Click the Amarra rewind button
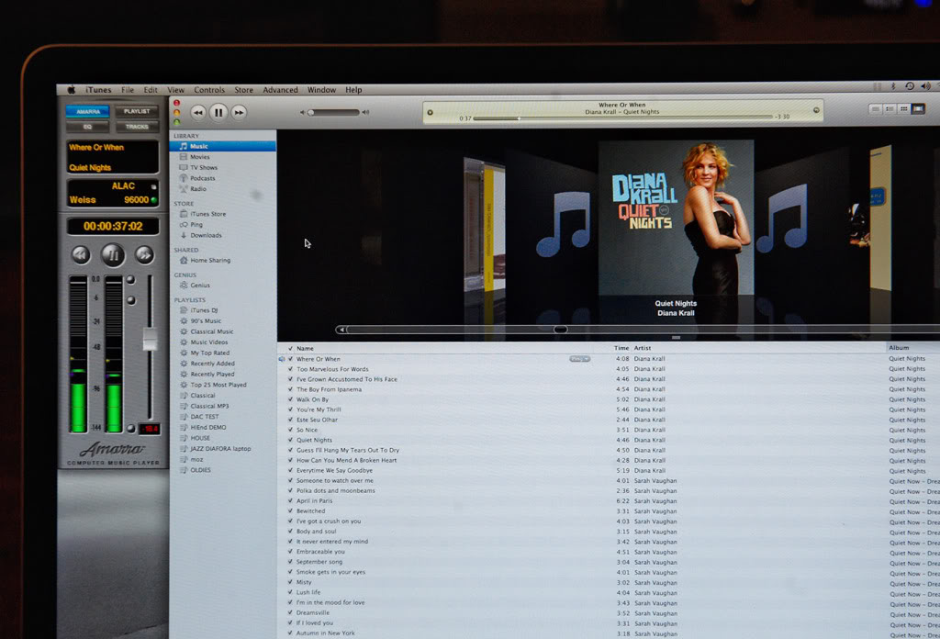This screenshot has height=639, width=940. (81, 254)
